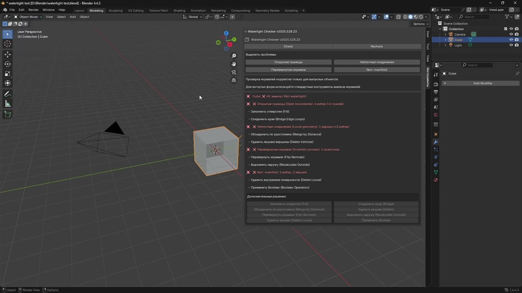Open the outliner filter dropdown
This screenshot has width=522, height=293.
coord(509,17)
